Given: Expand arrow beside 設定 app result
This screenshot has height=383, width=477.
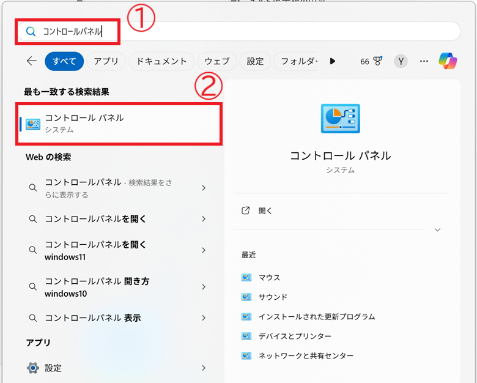Looking at the screenshot, I should point(204,368).
